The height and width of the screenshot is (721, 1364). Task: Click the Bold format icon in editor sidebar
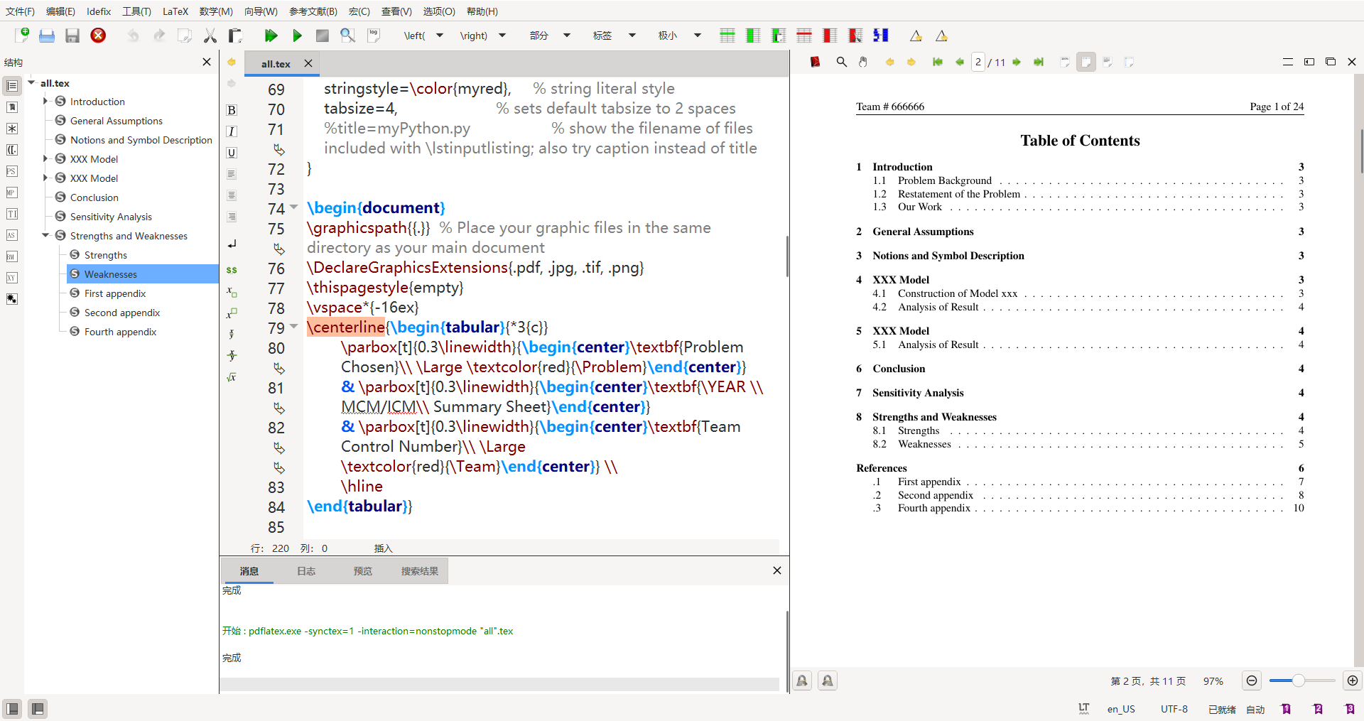(232, 110)
